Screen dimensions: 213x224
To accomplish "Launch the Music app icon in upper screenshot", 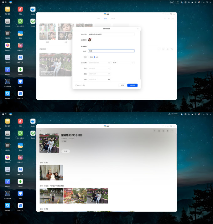I will point(20,9).
